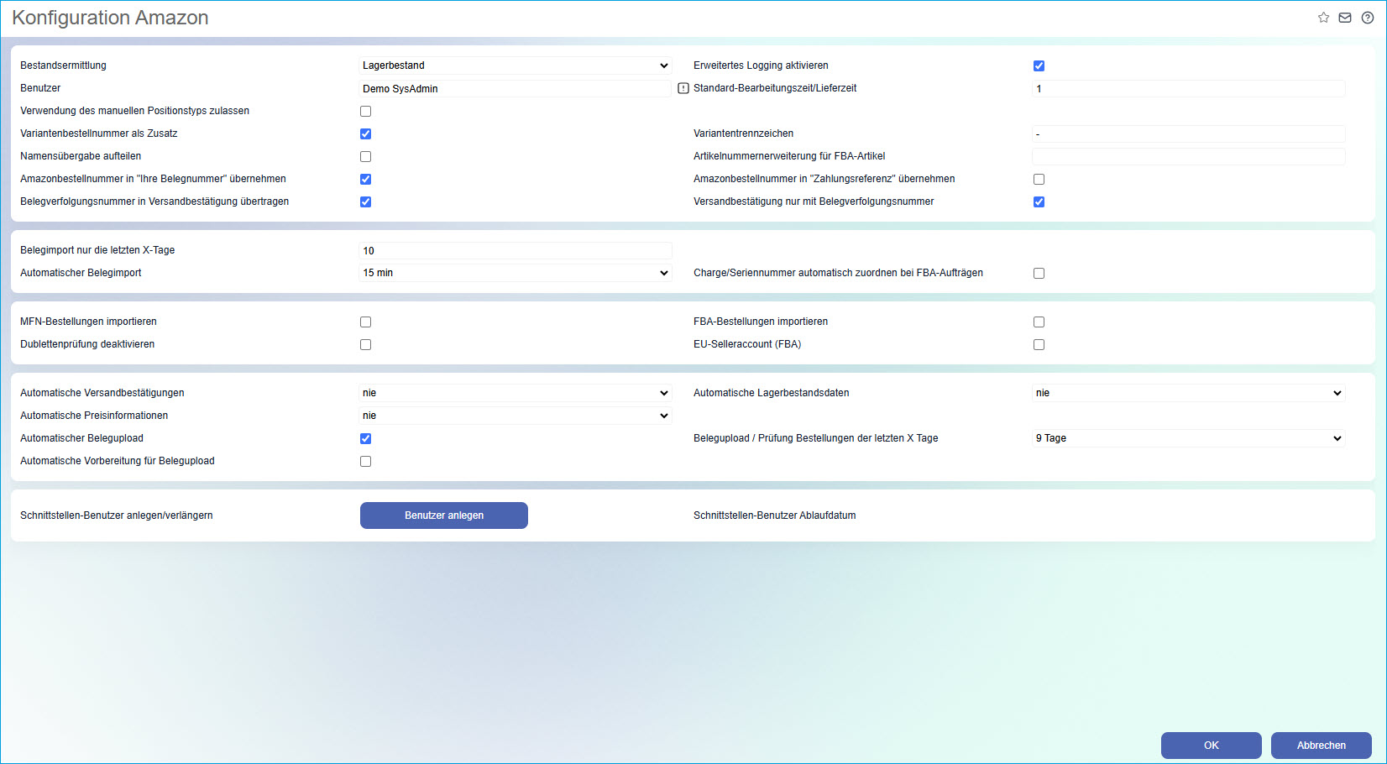Focus the Variantentrennzeichen input field

point(1189,133)
